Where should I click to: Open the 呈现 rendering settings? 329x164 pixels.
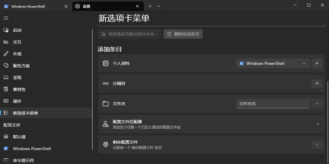pos(17,78)
